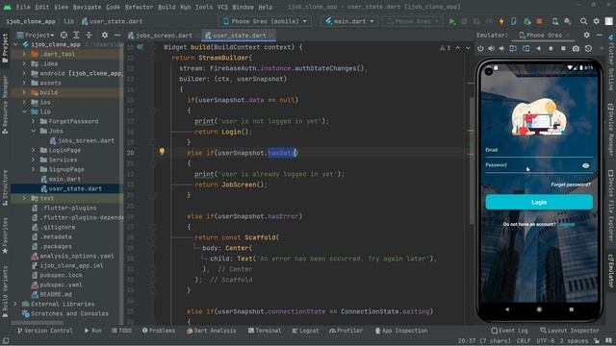Open Emulator panel settings gear
Image resolution: width=616 pixels, height=346 pixels.
586,35
